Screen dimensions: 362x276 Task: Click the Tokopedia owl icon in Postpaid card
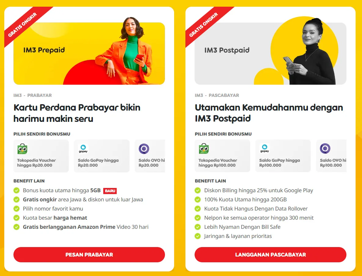pyautogui.click(x=204, y=149)
